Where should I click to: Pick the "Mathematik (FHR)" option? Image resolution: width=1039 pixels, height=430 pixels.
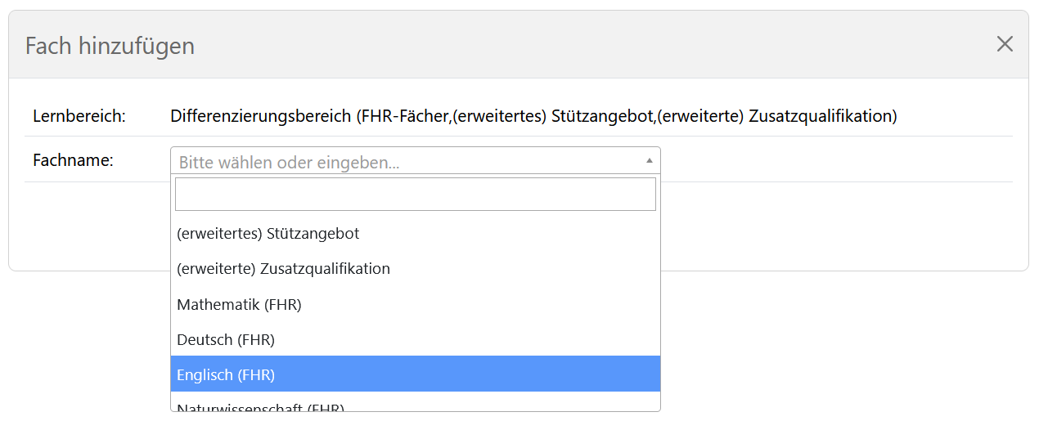tap(239, 305)
